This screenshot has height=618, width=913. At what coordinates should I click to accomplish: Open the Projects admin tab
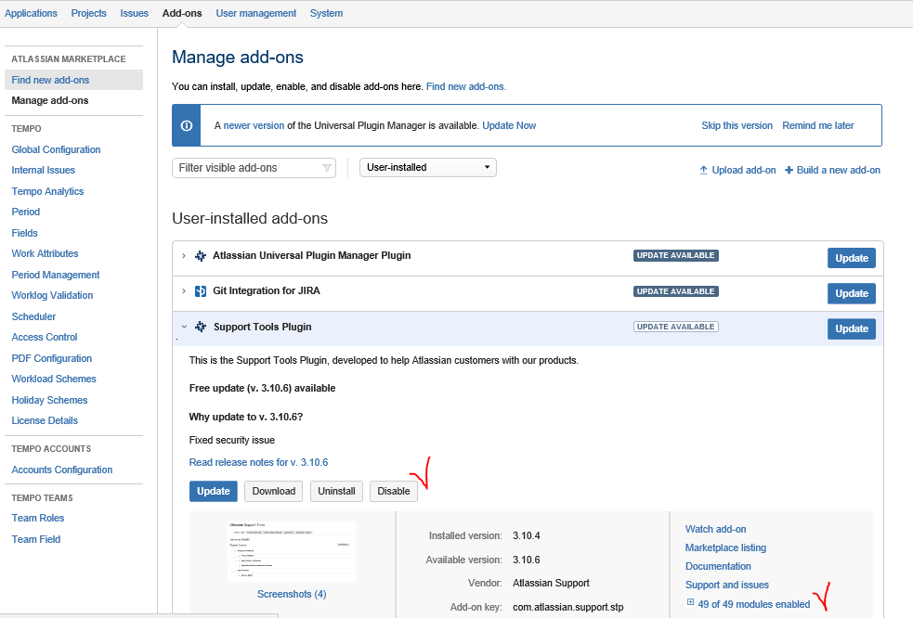[88, 13]
